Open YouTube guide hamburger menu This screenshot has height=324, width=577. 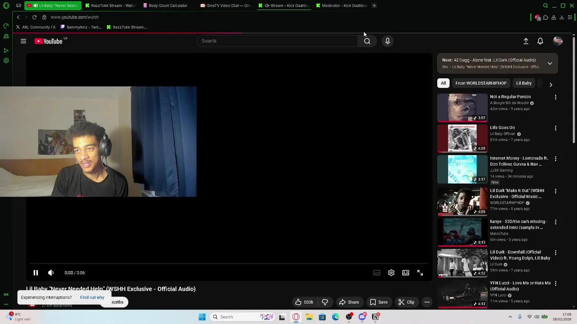tap(23, 41)
